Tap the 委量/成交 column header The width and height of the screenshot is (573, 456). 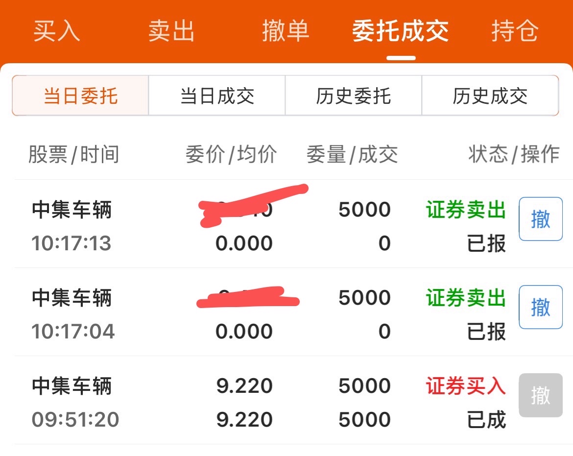(x=352, y=154)
